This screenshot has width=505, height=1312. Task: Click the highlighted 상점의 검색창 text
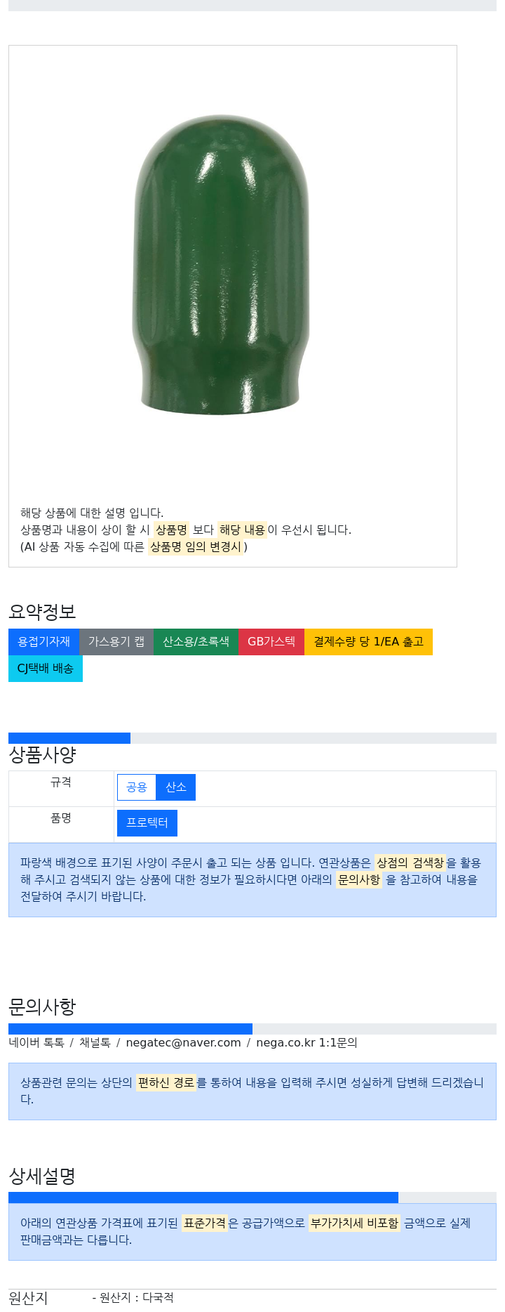410,862
